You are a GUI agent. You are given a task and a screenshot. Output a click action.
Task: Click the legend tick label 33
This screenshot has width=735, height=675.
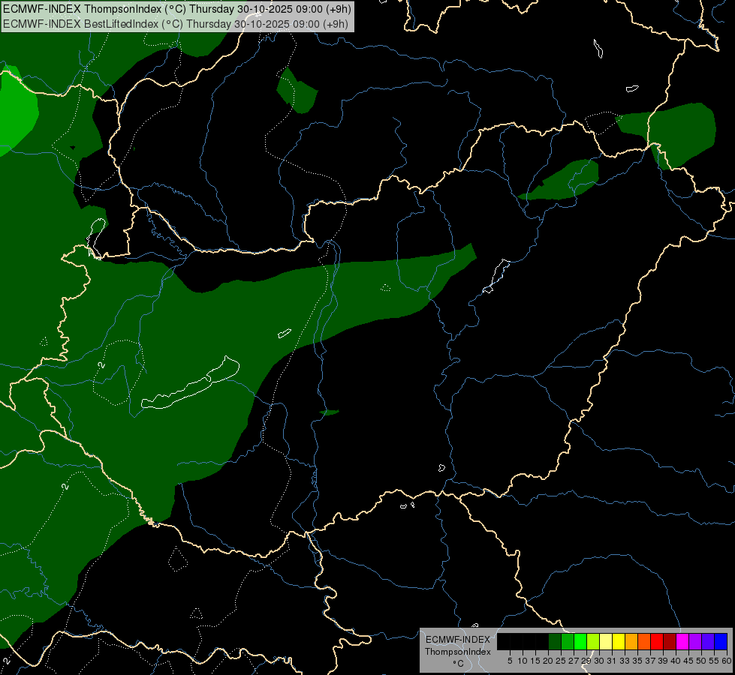coord(625,661)
